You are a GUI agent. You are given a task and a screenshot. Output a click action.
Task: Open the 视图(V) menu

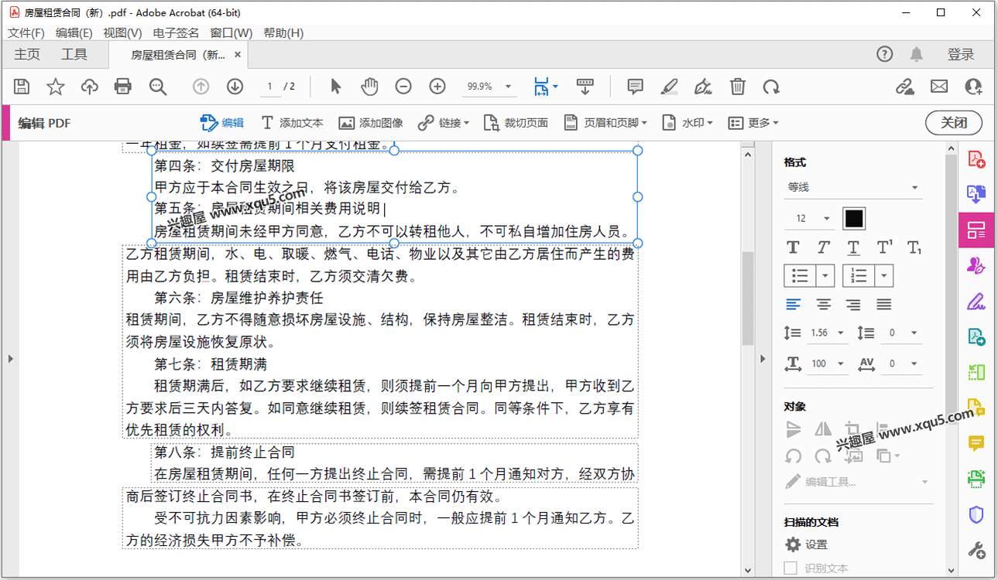tap(123, 32)
